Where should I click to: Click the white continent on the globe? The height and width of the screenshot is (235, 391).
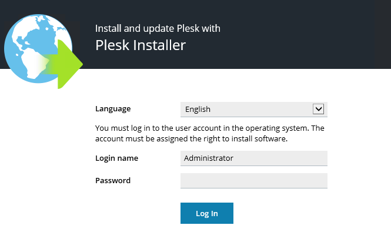31,62
